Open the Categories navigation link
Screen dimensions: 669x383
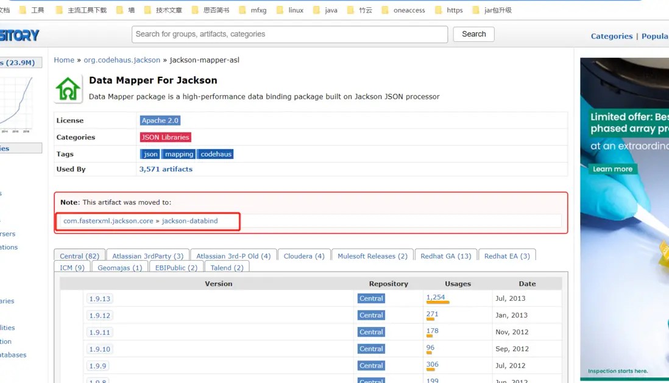611,37
